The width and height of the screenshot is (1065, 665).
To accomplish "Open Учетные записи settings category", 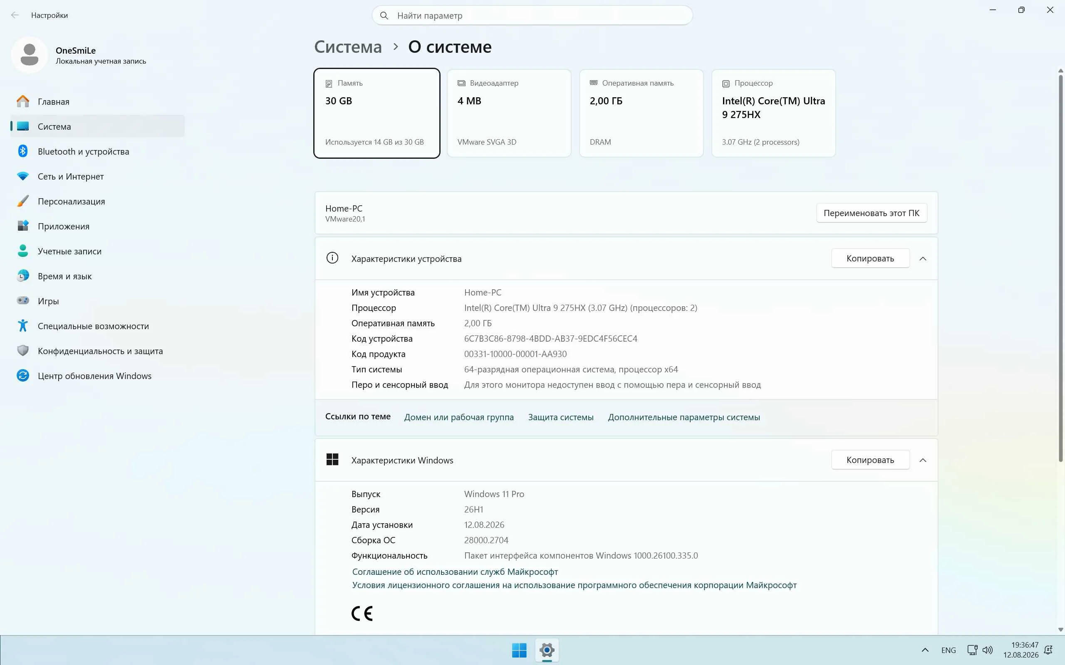I will coord(97,251).
